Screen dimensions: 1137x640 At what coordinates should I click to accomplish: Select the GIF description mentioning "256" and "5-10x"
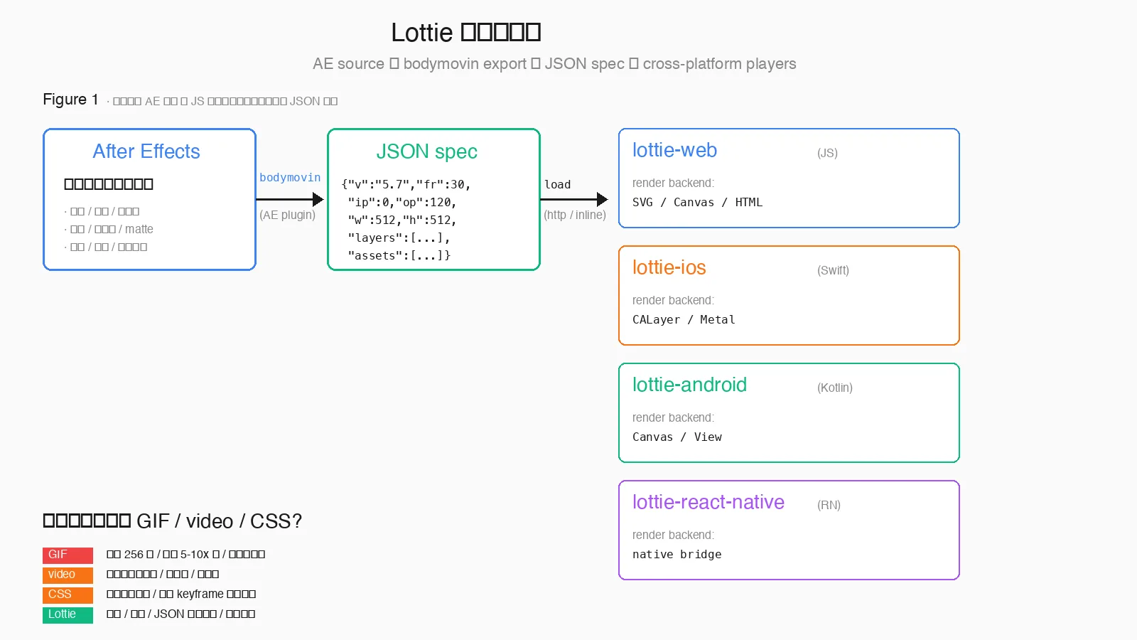tap(185, 555)
